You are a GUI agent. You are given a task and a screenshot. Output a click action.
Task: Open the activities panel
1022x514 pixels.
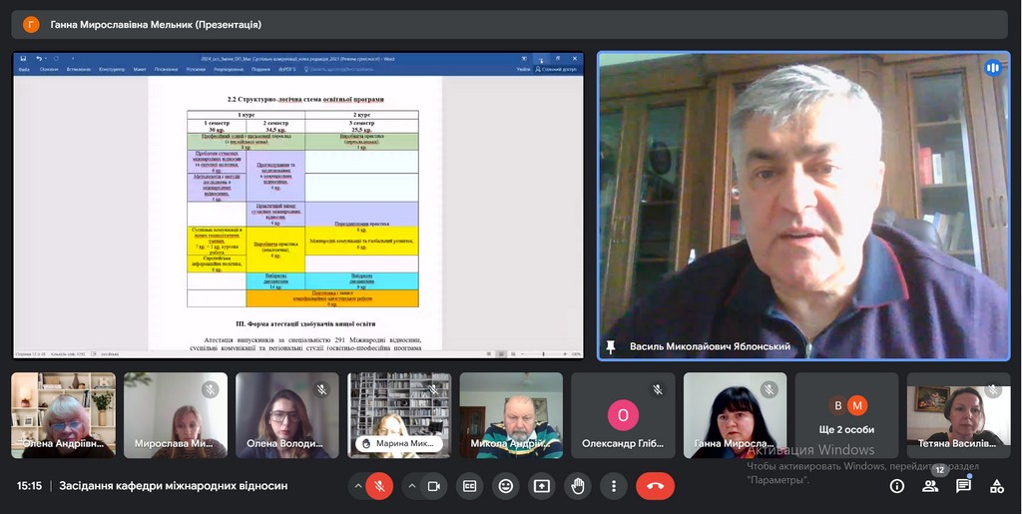(x=996, y=486)
